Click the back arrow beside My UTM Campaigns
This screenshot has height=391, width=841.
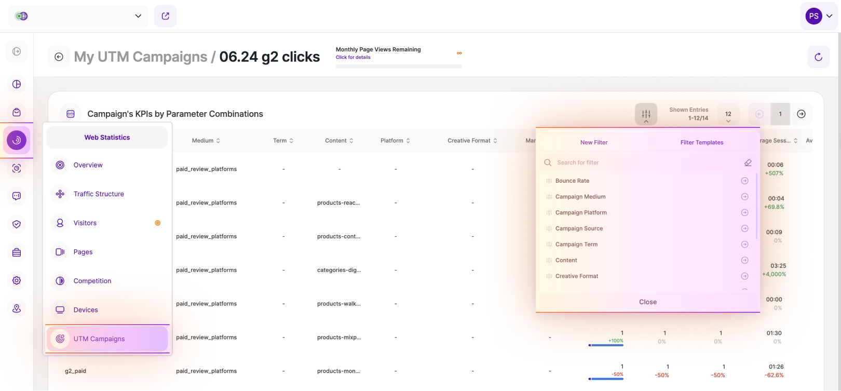59,57
